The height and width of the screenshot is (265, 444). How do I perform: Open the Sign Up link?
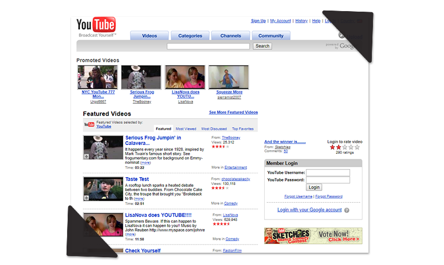pos(258,21)
